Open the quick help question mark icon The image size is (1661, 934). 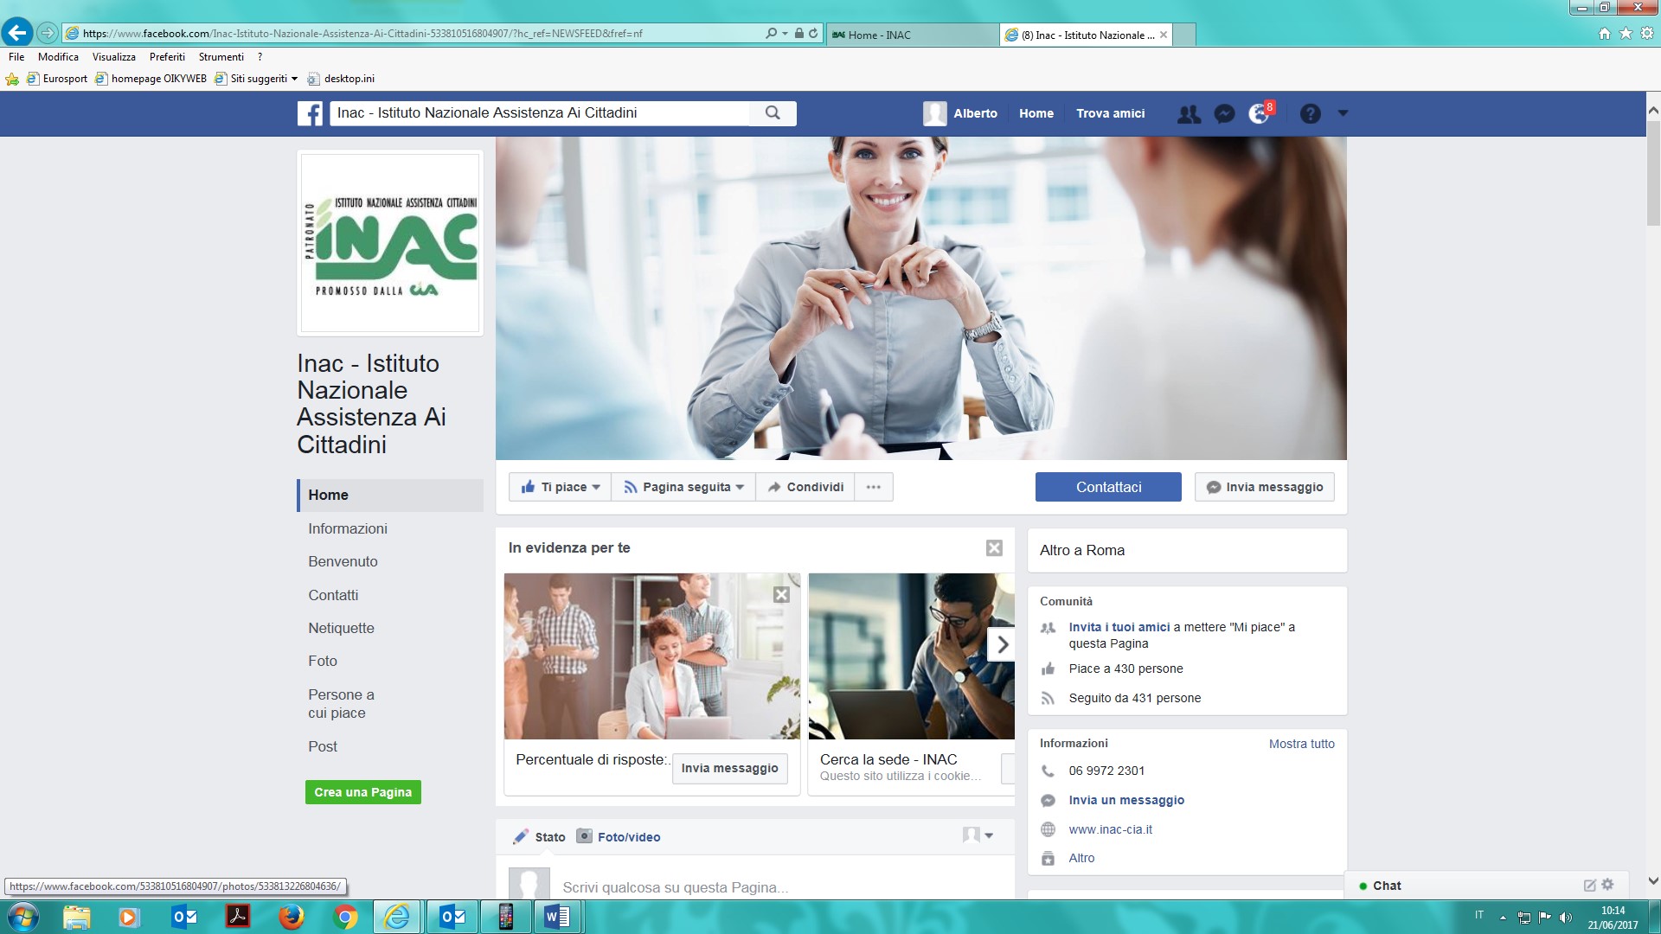tap(1310, 113)
